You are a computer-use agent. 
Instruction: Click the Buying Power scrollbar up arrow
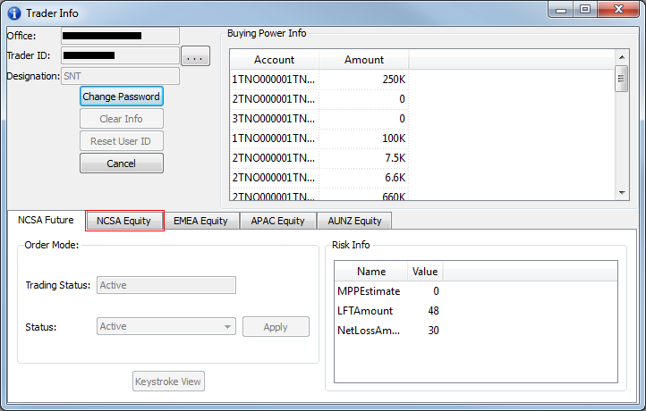[x=621, y=57]
